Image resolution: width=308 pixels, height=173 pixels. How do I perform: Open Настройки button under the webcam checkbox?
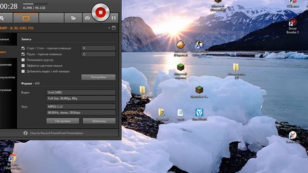coord(98,77)
